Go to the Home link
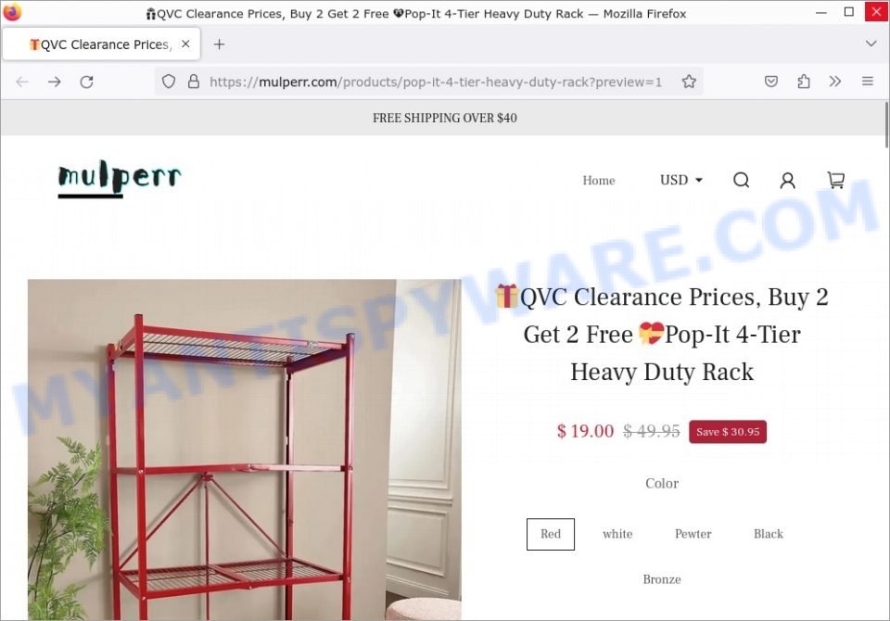Image resolution: width=890 pixels, height=621 pixels. (x=599, y=181)
